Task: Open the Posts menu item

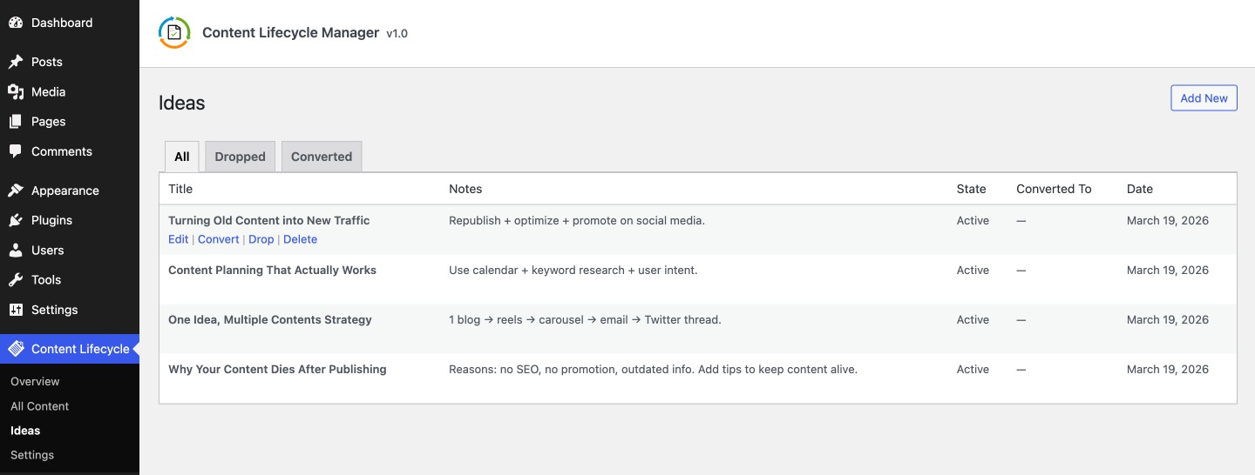Action: pos(70,62)
